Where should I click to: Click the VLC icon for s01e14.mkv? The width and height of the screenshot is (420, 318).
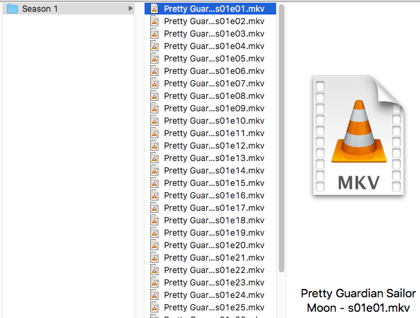click(x=154, y=171)
